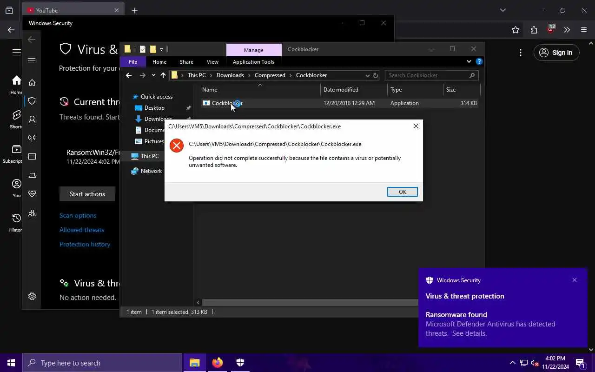Open YouTube History in left sidebar
The width and height of the screenshot is (595, 372).
(x=16, y=222)
